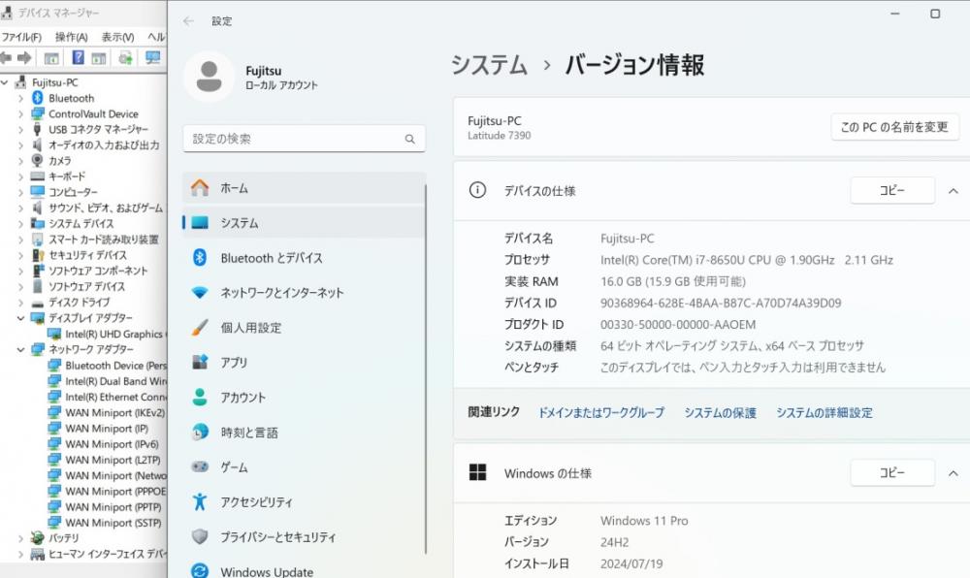
Task: Click the アカウント person icon in sidebar
Action: coord(200,398)
